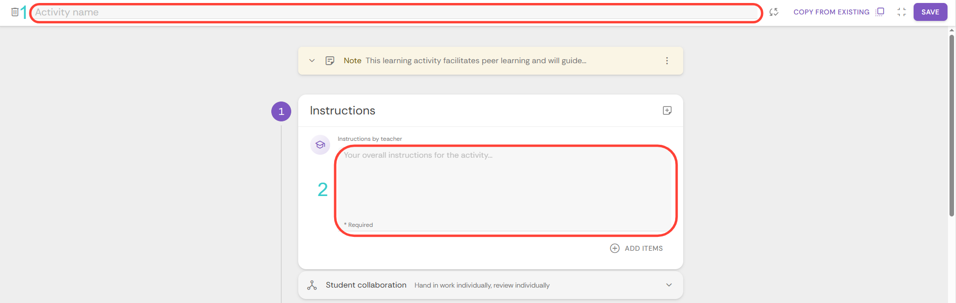Click the Instructions section heading
Screen dimensions: 956x303
click(343, 110)
